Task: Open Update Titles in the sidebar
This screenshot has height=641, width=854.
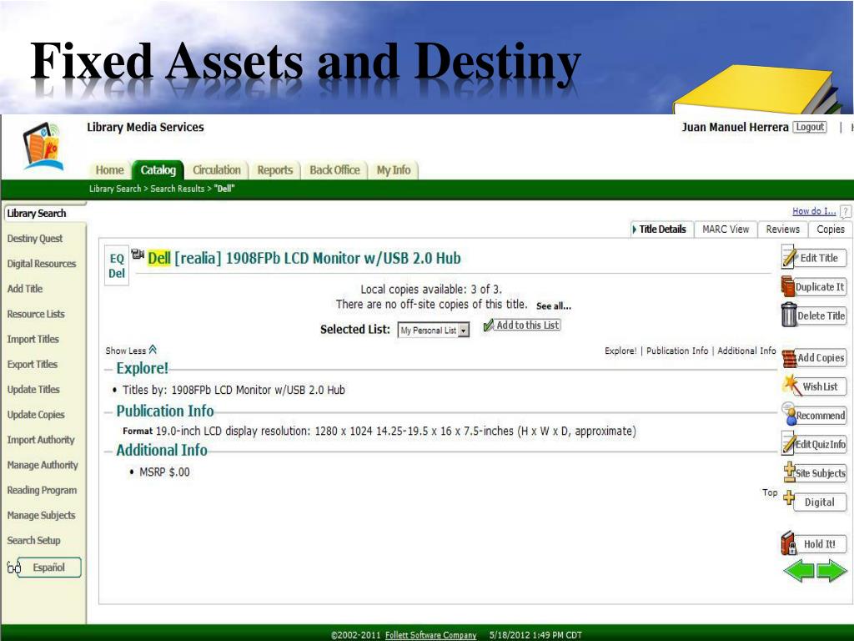Action: click(x=33, y=389)
